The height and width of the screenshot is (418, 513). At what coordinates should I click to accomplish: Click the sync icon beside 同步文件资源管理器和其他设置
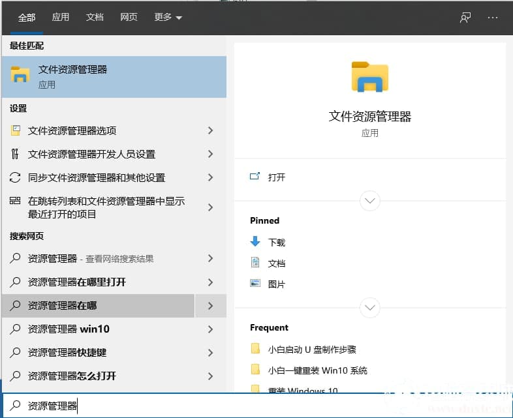click(15, 177)
